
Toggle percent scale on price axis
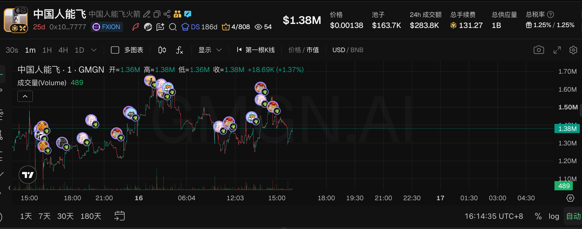[538, 216]
